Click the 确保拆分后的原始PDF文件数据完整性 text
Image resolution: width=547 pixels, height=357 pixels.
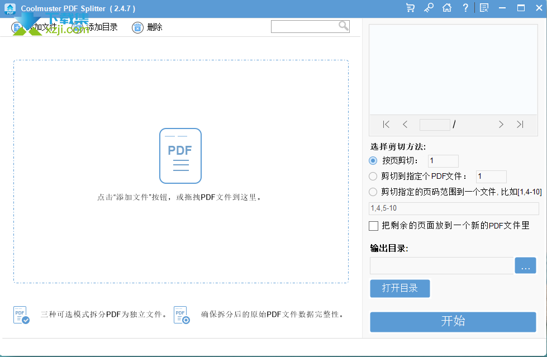click(x=272, y=315)
